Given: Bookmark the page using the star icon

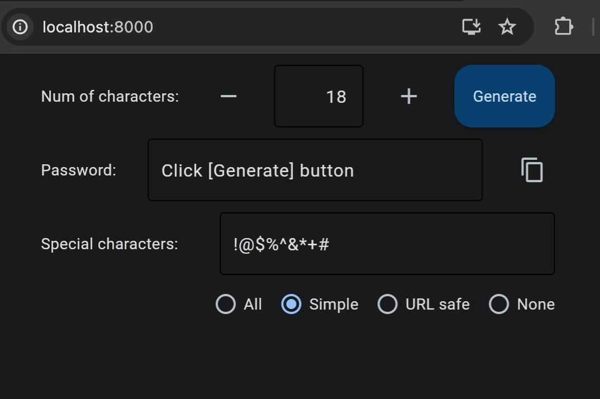Looking at the screenshot, I should (x=507, y=26).
